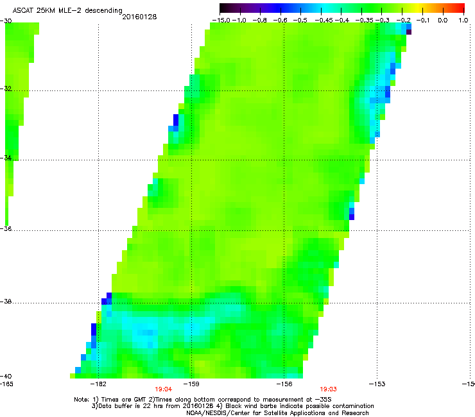Click the colorbar label -15.0

point(221,21)
